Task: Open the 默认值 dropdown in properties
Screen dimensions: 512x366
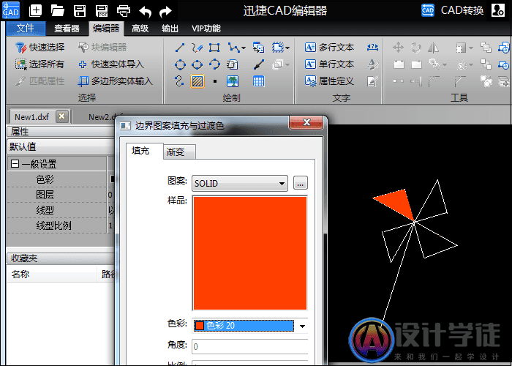Action: coord(61,146)
